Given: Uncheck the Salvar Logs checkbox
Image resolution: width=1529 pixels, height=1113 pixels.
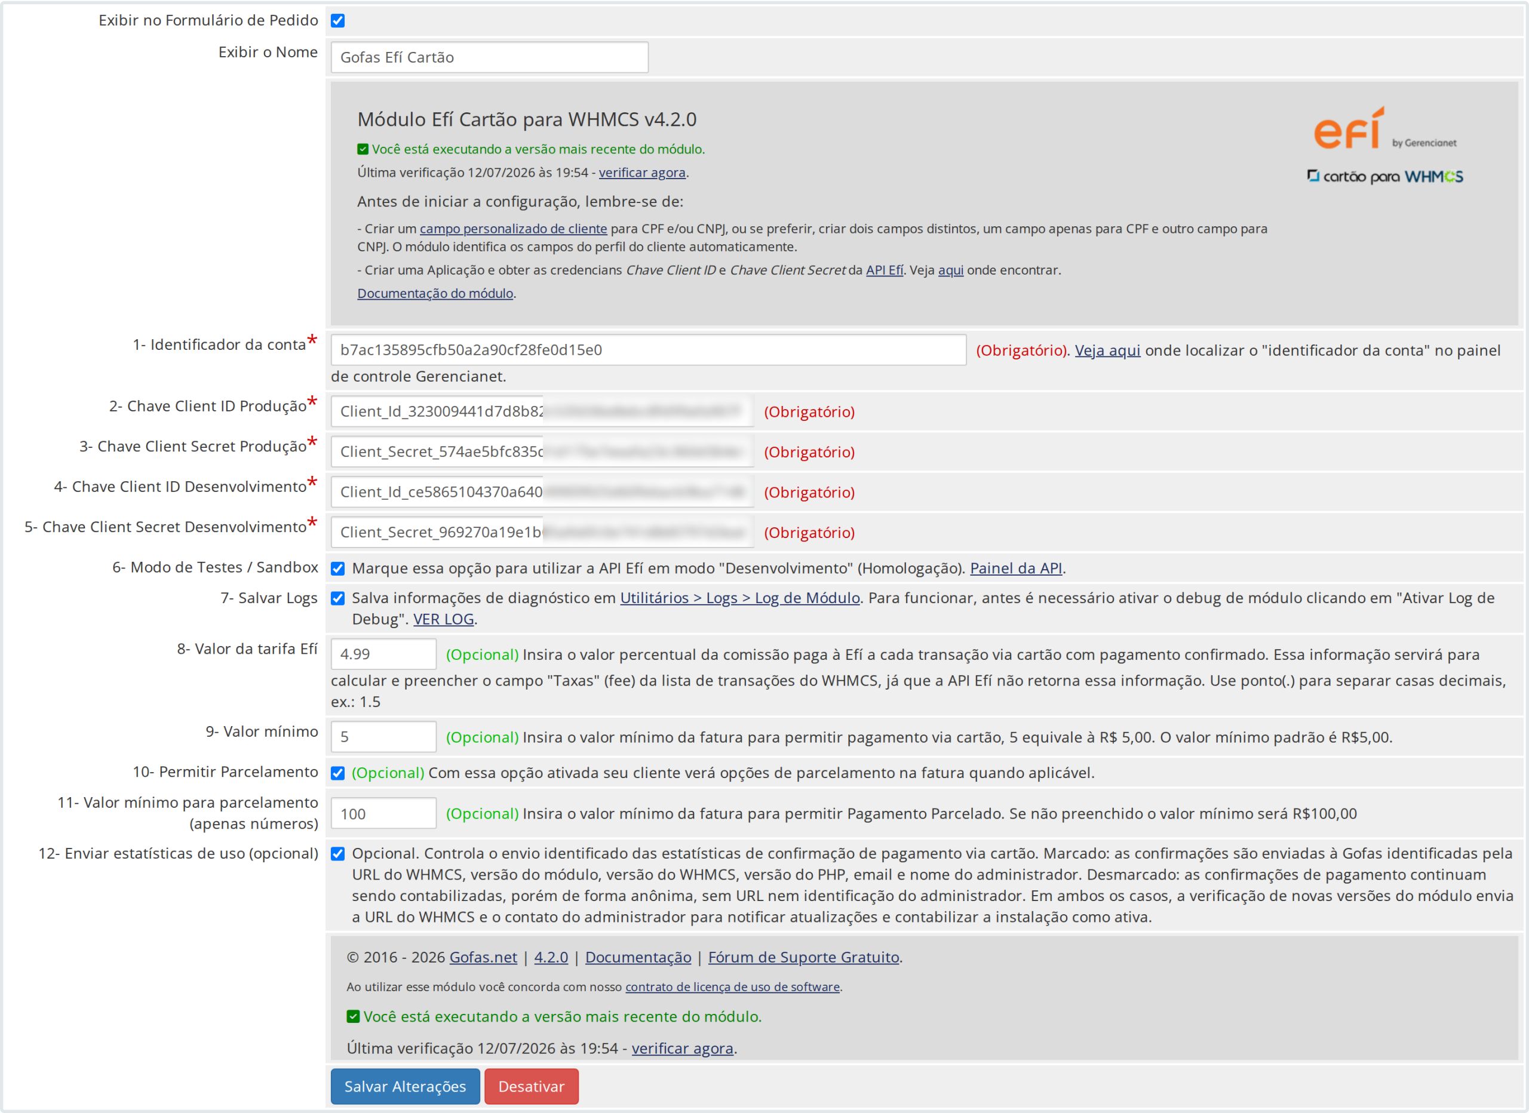Looking at the screenshot, I should point(338,599).
